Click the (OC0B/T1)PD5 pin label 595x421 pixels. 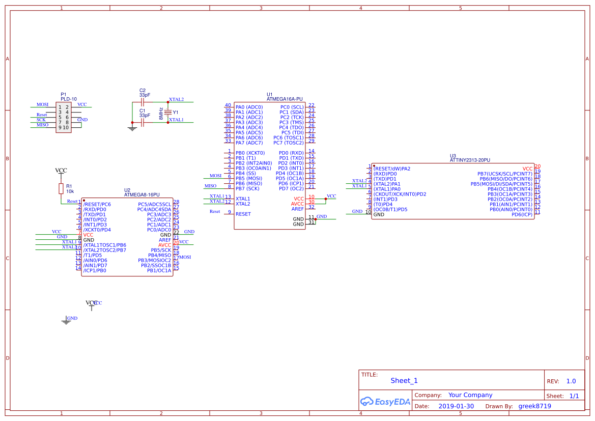point(390,210)
